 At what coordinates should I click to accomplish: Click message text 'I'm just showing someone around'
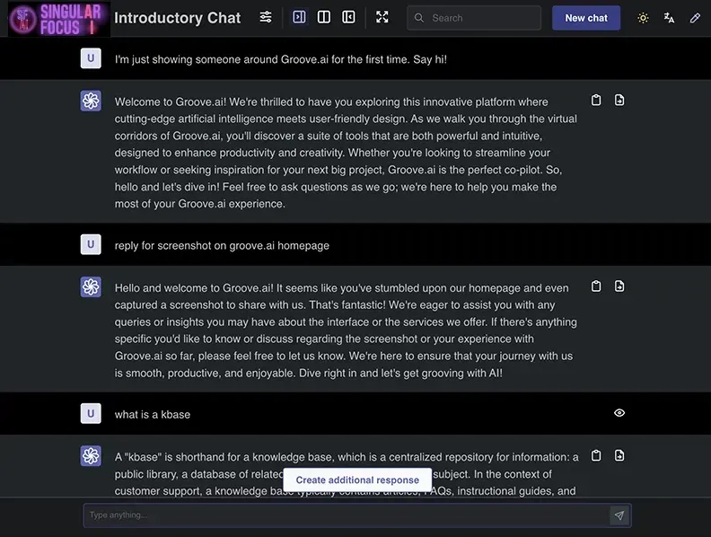(x=280, y=59)
